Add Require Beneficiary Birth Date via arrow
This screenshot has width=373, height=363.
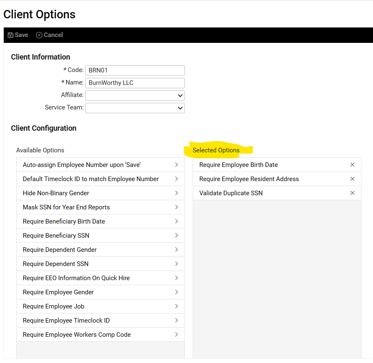click(177, 221)
